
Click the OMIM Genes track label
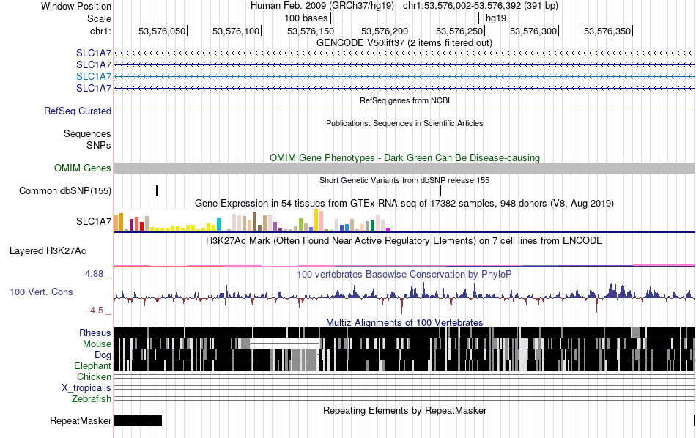(83, 168)
